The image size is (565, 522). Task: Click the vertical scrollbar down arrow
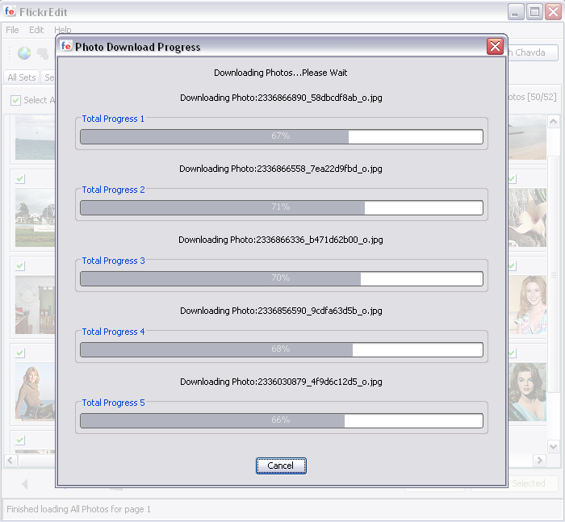point(554,447)
